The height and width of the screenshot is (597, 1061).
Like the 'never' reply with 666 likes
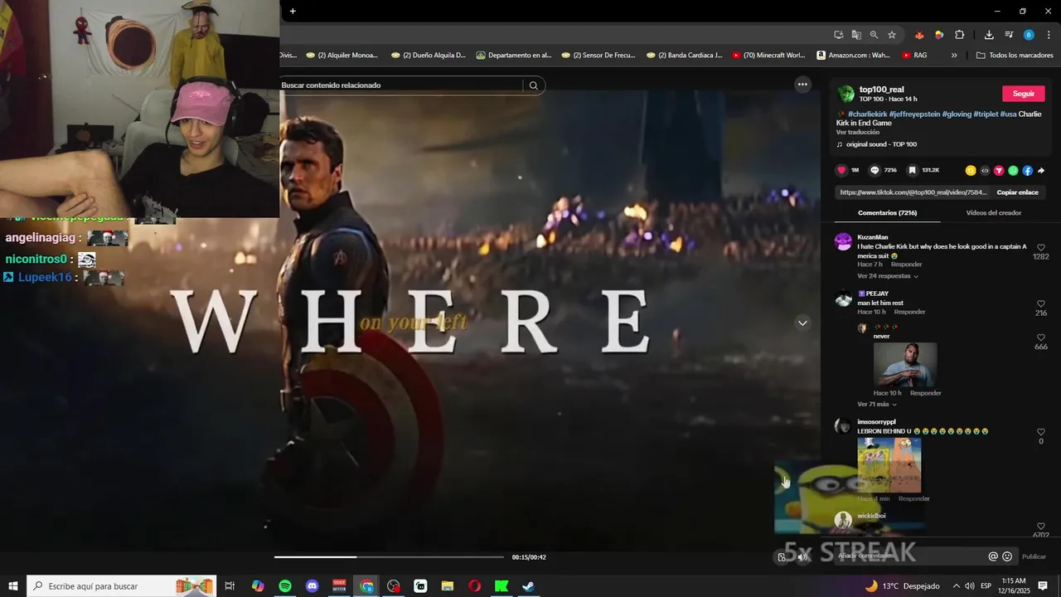coord(1041,337)
